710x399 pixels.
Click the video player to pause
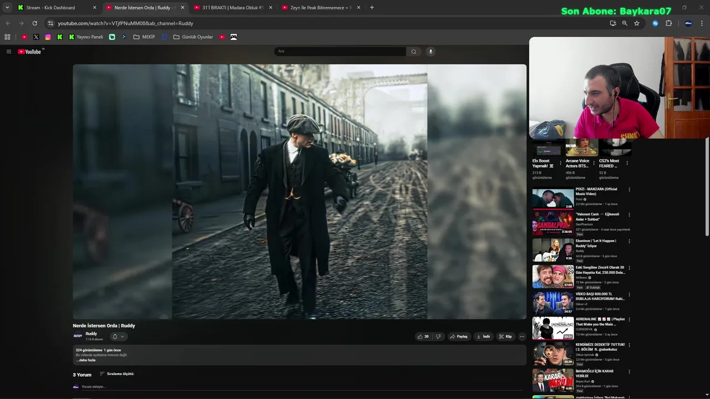[x=300, y=192]
